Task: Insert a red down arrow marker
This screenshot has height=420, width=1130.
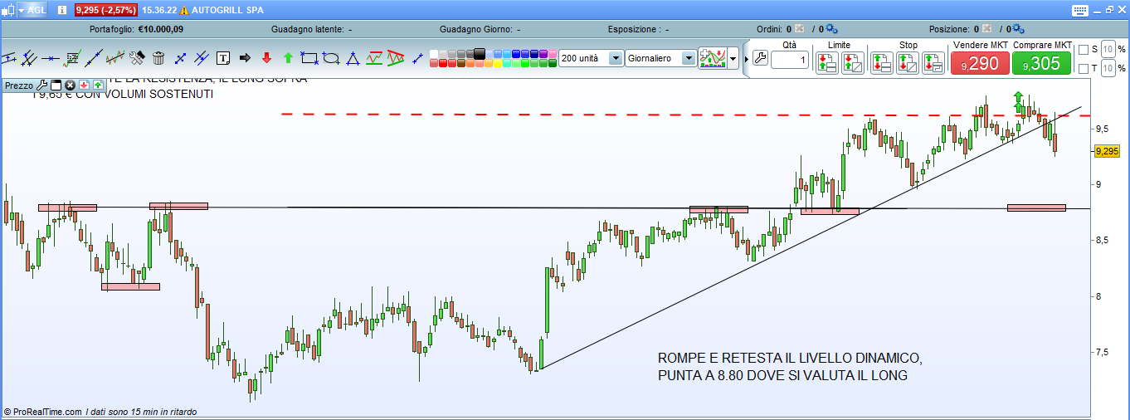Action: tap(266, 58)
